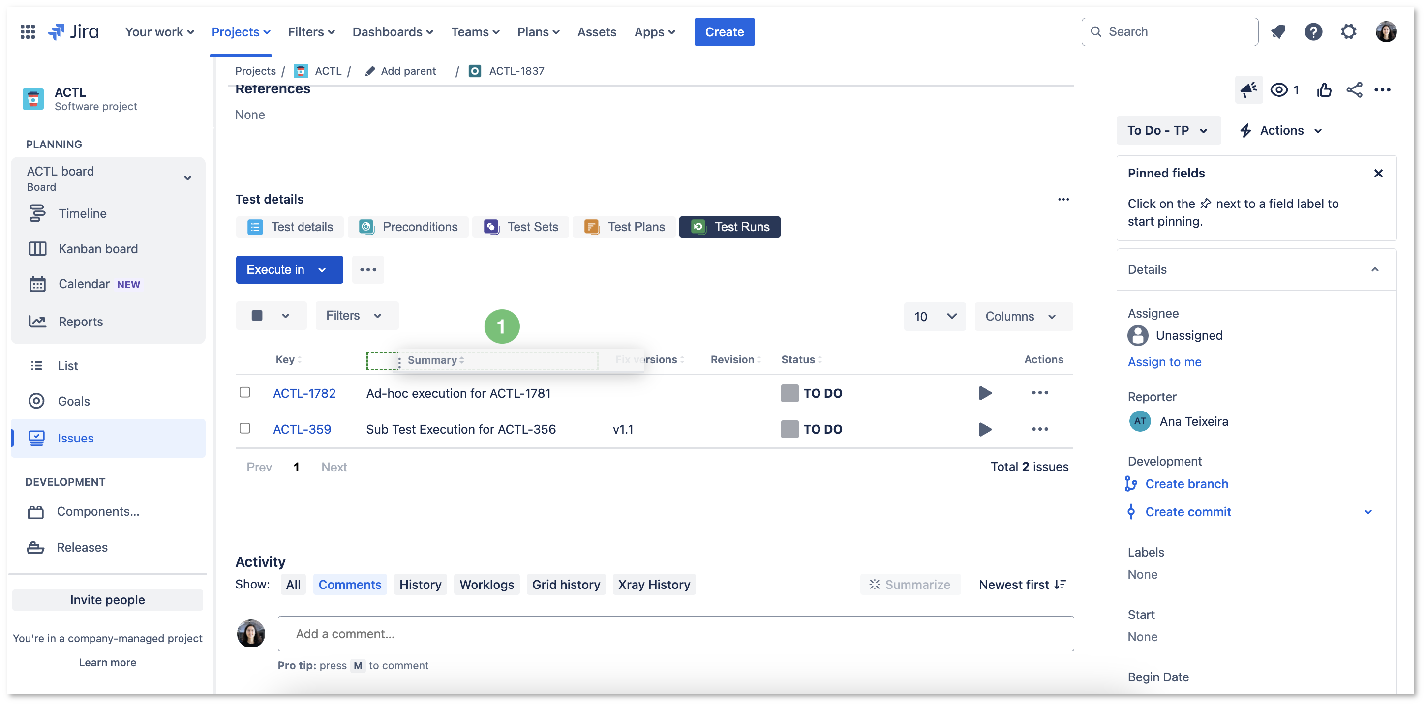Viewport: 1426px width, 706px height.
Task: Click the share icon
Action: click(x=1354, y=89)
